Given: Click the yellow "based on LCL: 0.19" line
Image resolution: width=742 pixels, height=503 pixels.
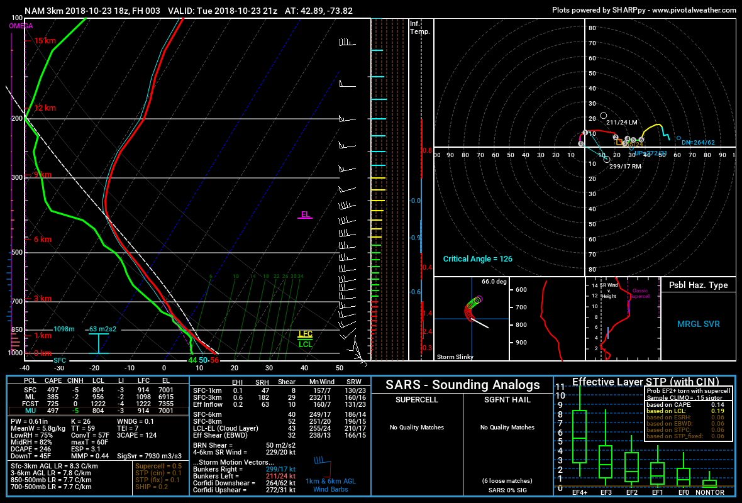Looking at the screenshot, I should (x=685, y=411).
